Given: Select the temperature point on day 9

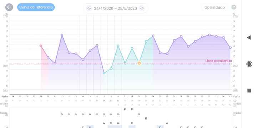Looking at the screenshot, I should click(x=118, y=46).
